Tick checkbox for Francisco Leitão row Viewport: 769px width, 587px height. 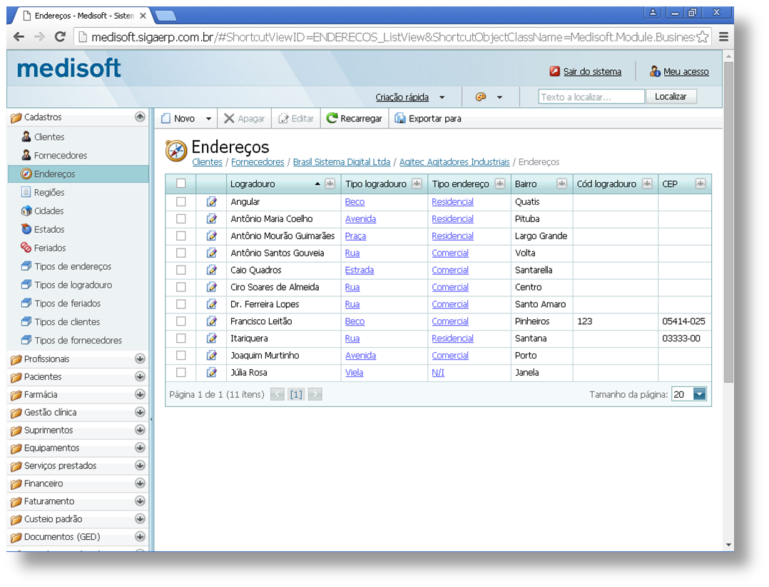coord(181,321)
